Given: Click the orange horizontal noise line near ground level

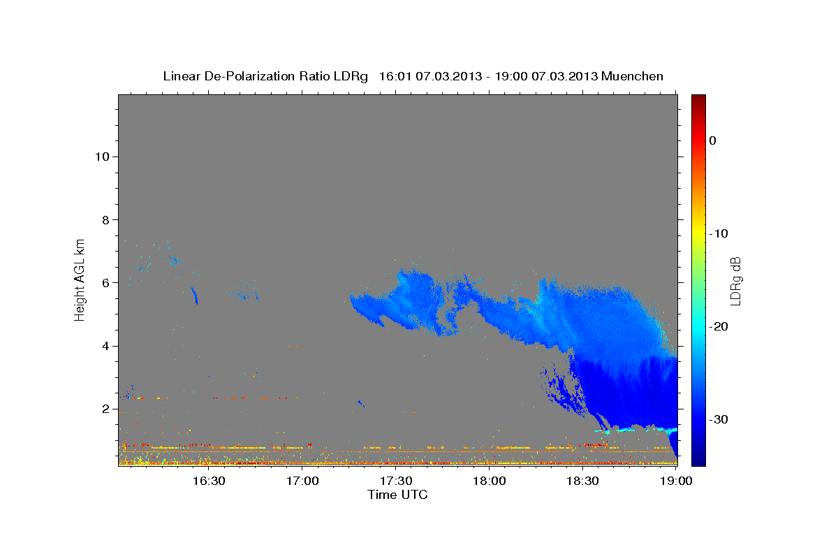Looking at the screenshot, I should (x=397, y=451).
